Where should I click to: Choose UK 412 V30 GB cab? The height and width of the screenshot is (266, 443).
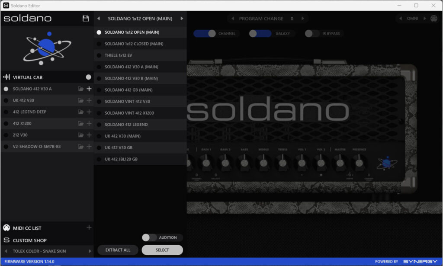(140, 147)
